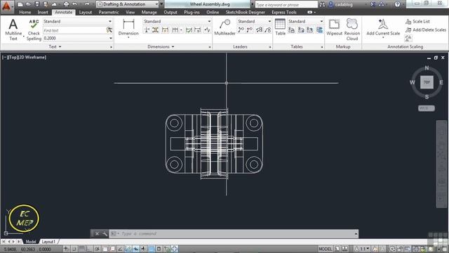Click the Align multileaders icon
Image resolution: width=449 pixels, height=253 pixels.
click(x=259, y=30)
